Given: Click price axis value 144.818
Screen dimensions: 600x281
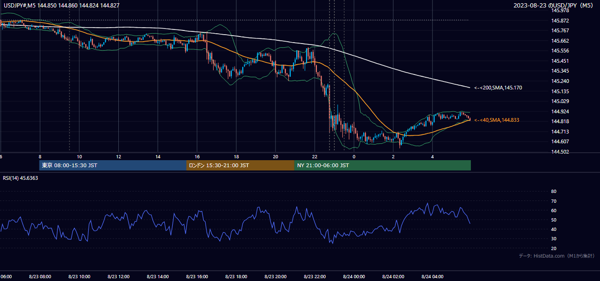Looking at the screenshot, I should (560, 121).
